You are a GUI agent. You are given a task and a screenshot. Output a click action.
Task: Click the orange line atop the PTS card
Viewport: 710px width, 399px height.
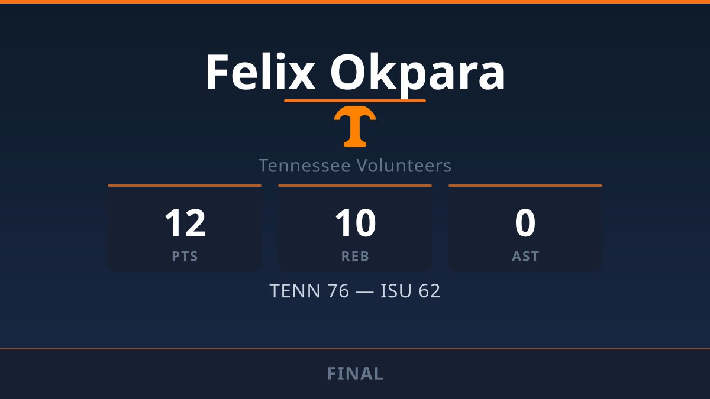[185, 186]
